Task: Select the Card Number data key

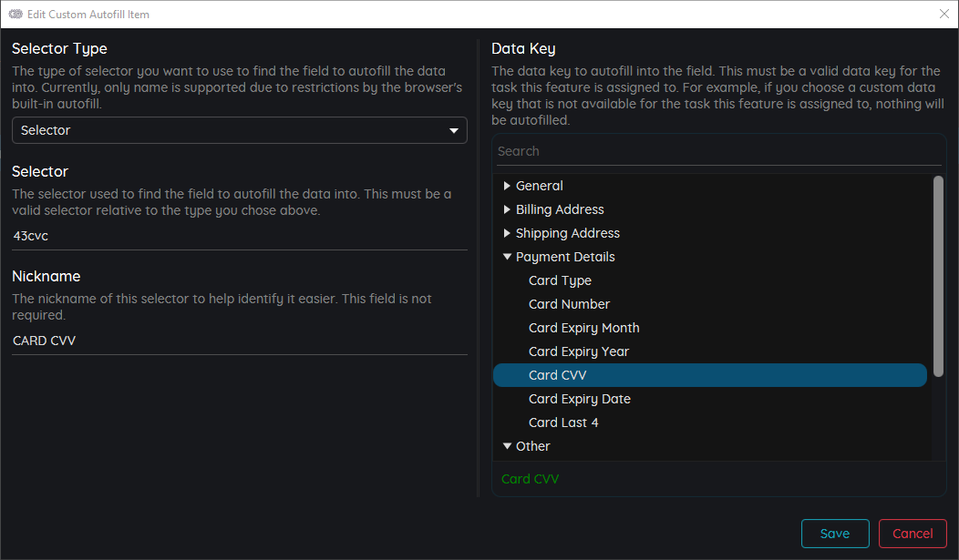Action: pos(569,303)
